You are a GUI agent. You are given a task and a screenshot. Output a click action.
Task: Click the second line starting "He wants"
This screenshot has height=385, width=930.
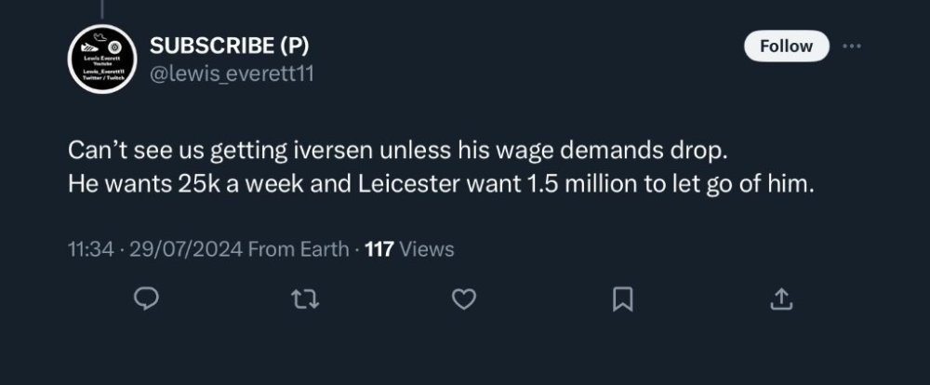441,184
